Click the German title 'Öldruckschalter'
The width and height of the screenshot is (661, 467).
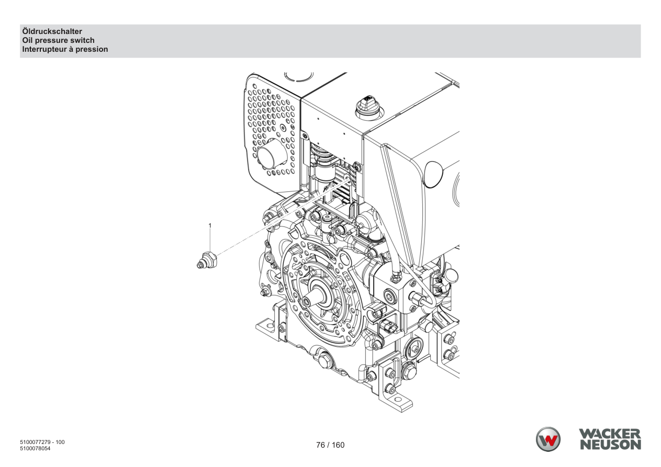pos(52,31)
